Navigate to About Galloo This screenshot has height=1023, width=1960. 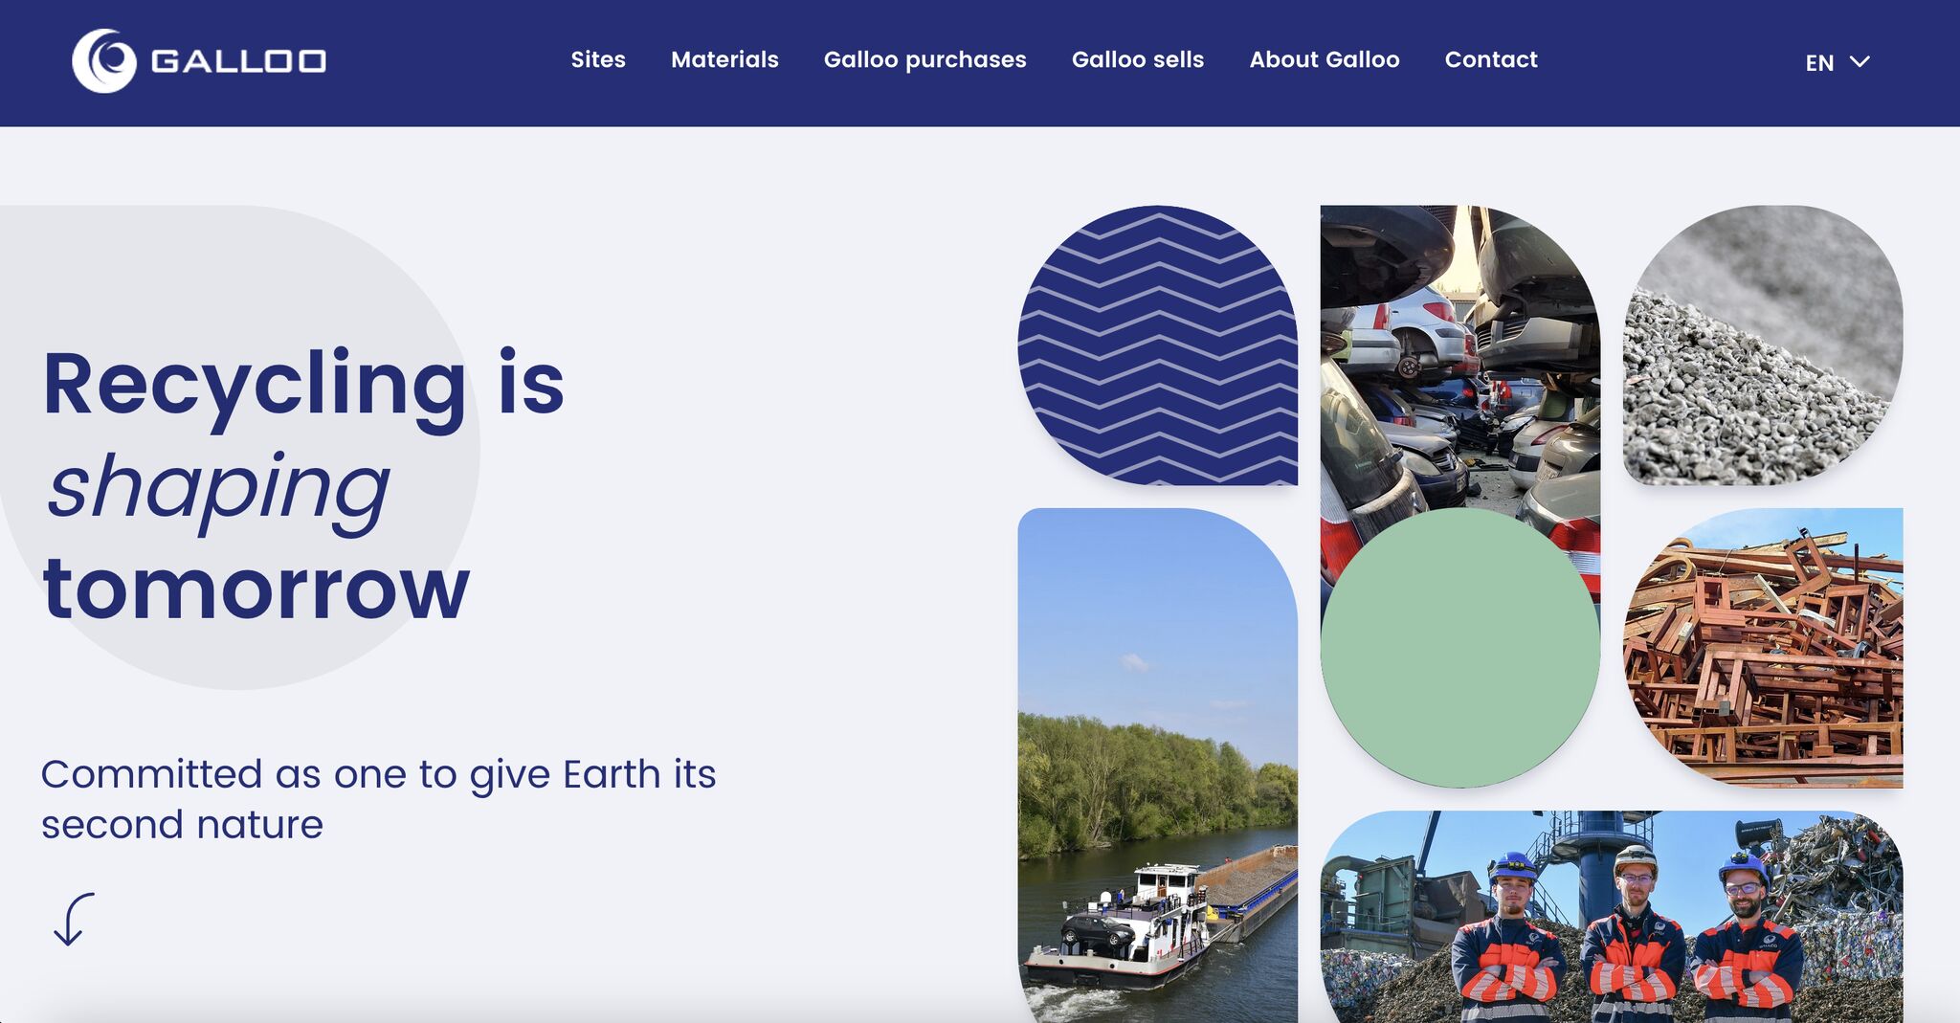(1325, 59)
